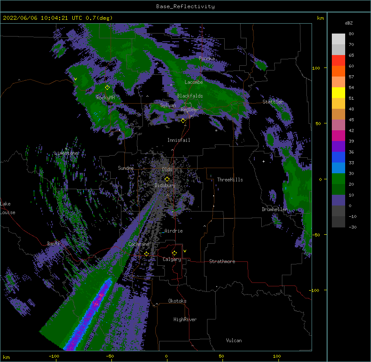Click the Olds town label
Image resolution: width=371 pixels, height=362 pixels.
click(167, 169)
